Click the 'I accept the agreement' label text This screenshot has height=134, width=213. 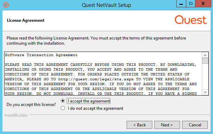(x=89, y=101)
